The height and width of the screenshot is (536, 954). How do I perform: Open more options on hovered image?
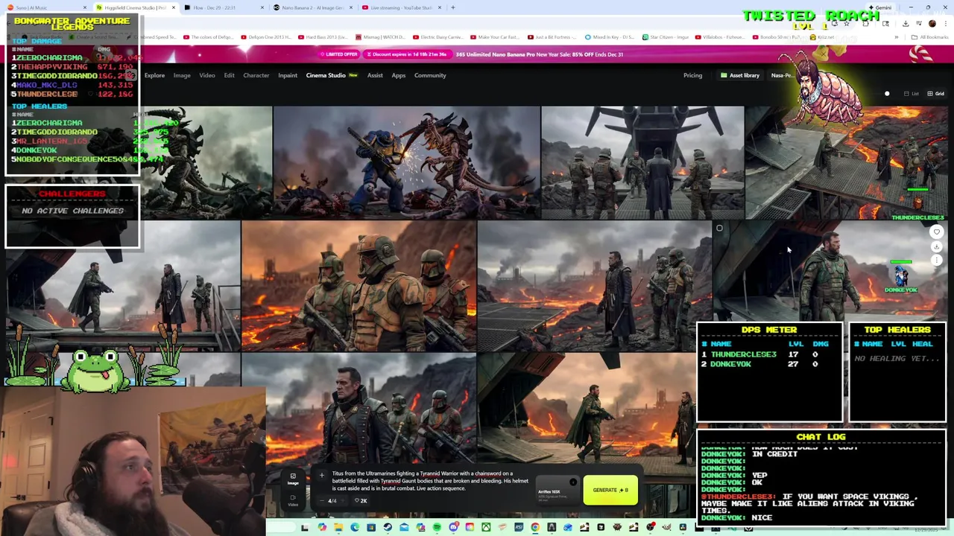[937, 261]
